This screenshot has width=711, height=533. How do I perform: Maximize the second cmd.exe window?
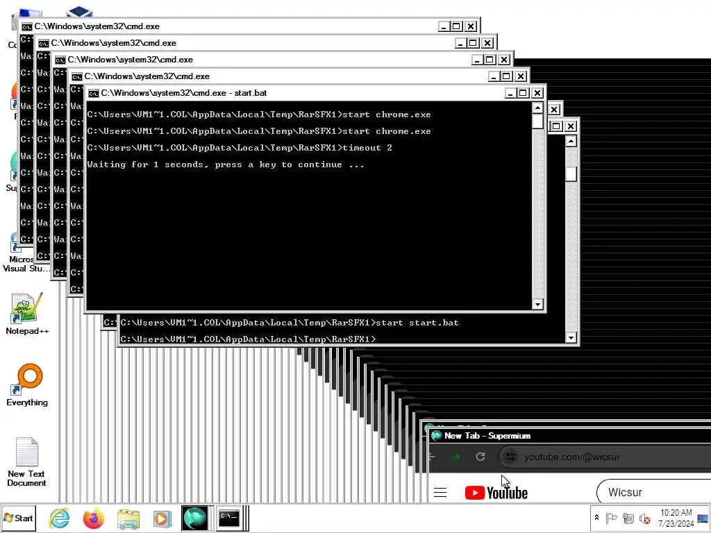tap(473, 43)
